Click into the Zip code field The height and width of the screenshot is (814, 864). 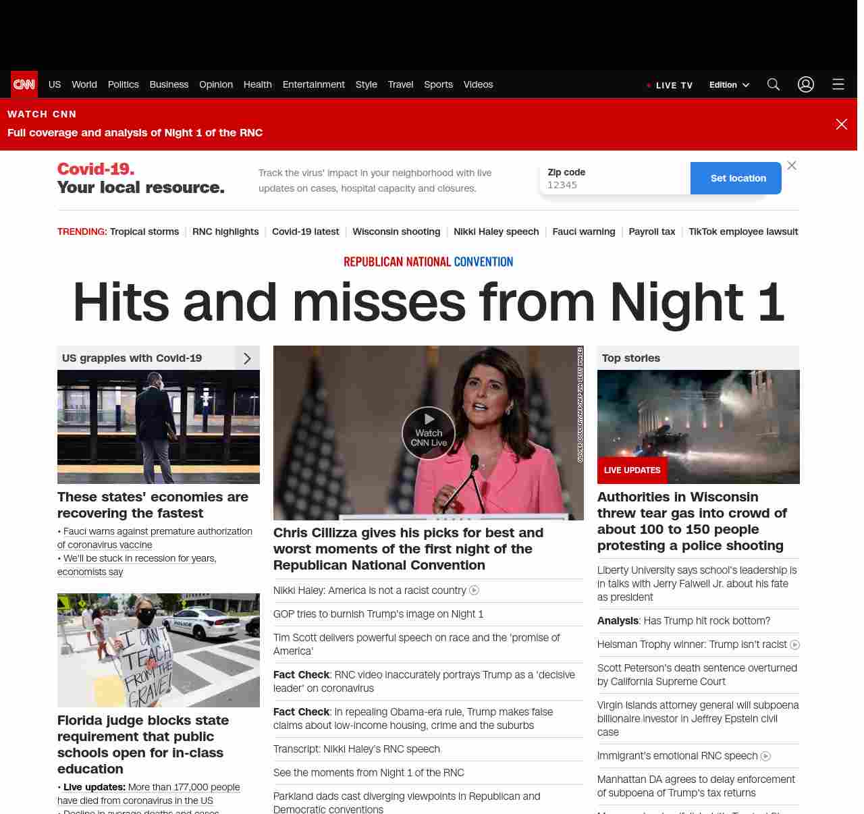614,185
